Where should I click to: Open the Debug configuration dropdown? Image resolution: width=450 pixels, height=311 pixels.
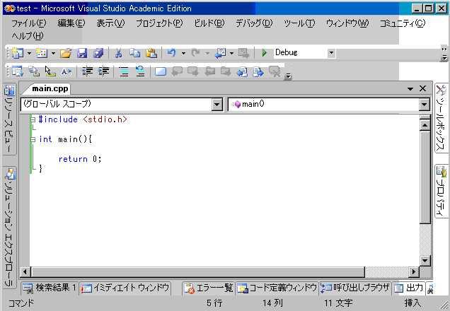(331, 53)
